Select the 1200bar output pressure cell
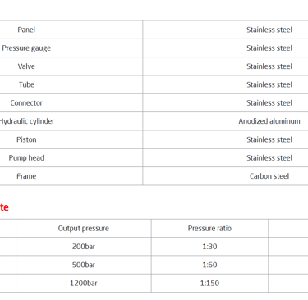 (84, 283)
